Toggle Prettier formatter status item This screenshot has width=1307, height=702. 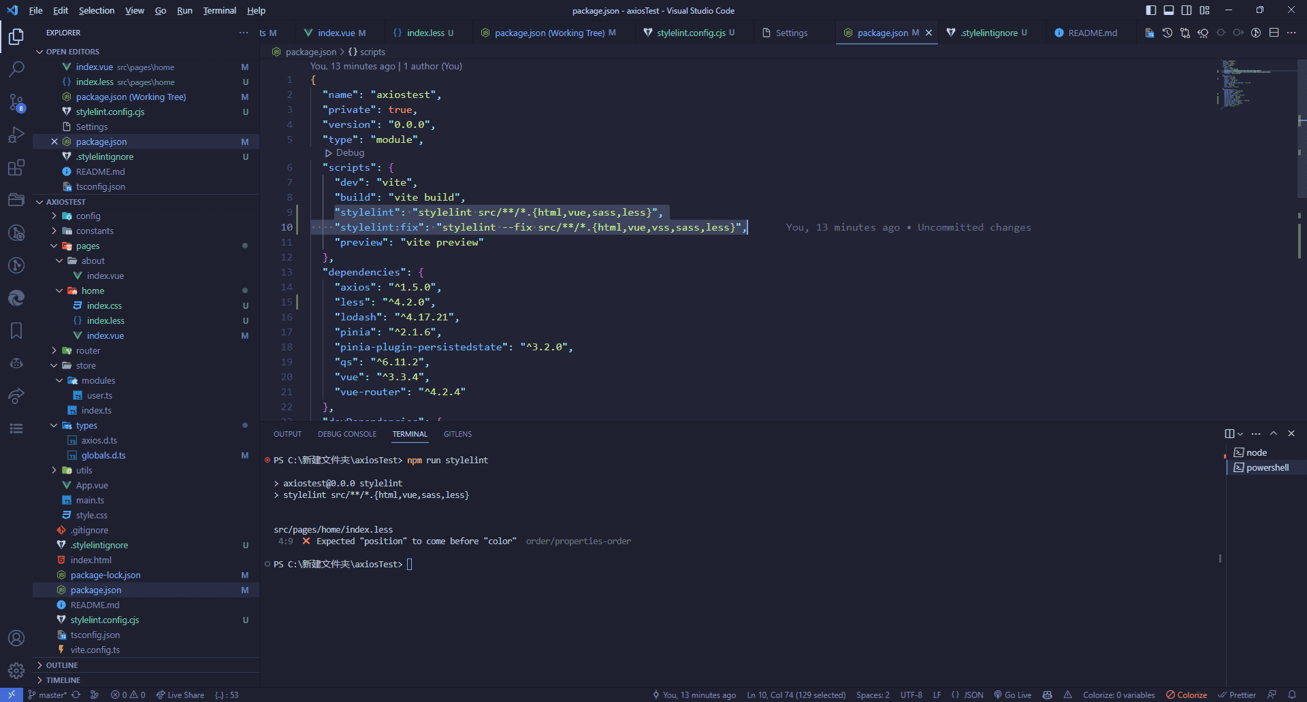[1237, 695]
